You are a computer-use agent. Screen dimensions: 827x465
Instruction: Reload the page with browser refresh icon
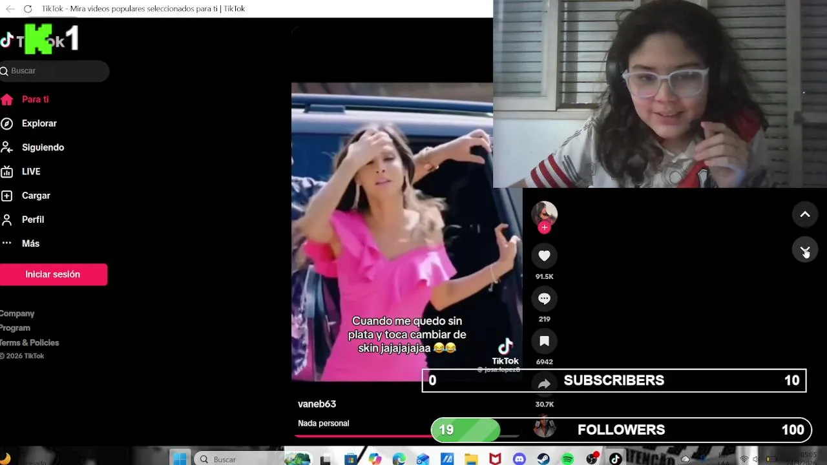pos(27,8)
